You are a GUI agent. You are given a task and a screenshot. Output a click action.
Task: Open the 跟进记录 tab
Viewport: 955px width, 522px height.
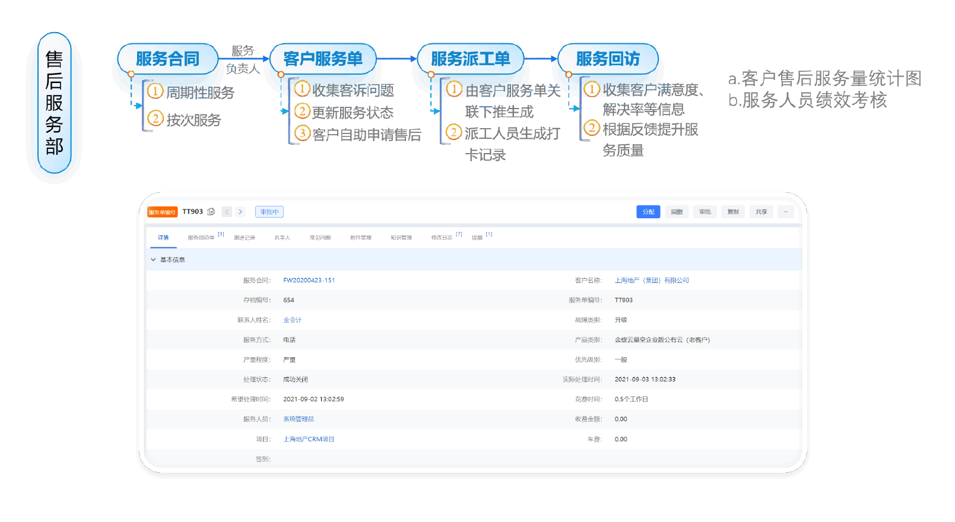(x=245, y=238)
